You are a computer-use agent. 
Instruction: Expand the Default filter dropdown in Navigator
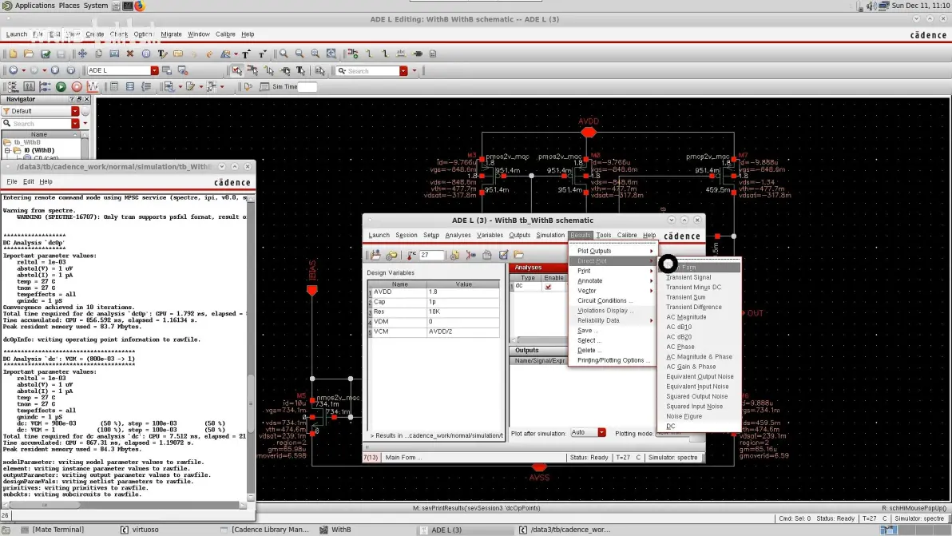coord(75,111)
